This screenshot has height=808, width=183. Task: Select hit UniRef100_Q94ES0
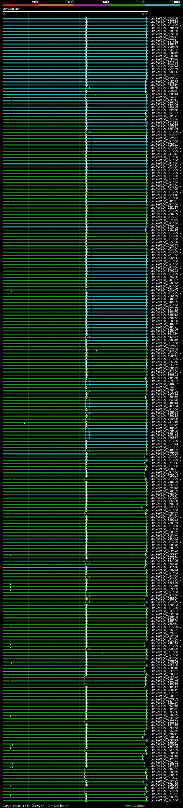164,69
